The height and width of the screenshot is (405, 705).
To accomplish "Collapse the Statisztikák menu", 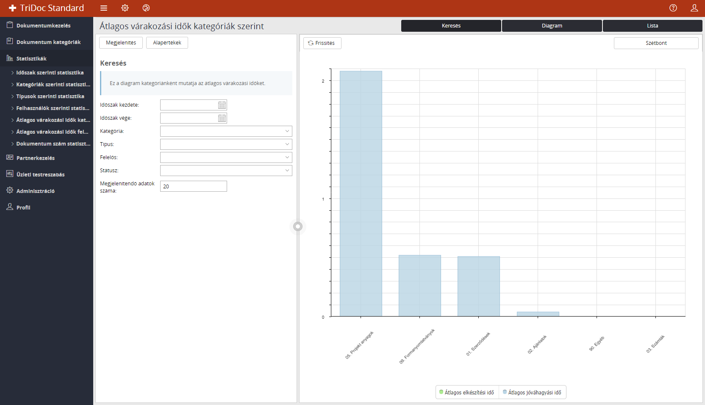I will pyautogui.click(x=47, y=58).
